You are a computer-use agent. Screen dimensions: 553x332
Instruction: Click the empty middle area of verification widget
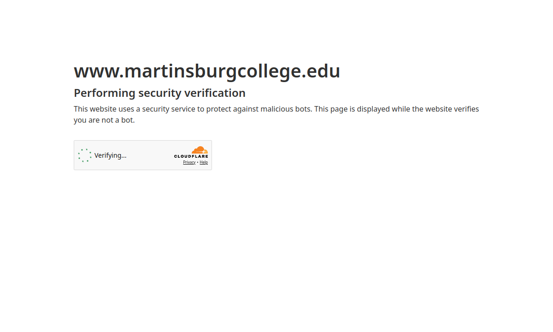(x=150, y=155)
